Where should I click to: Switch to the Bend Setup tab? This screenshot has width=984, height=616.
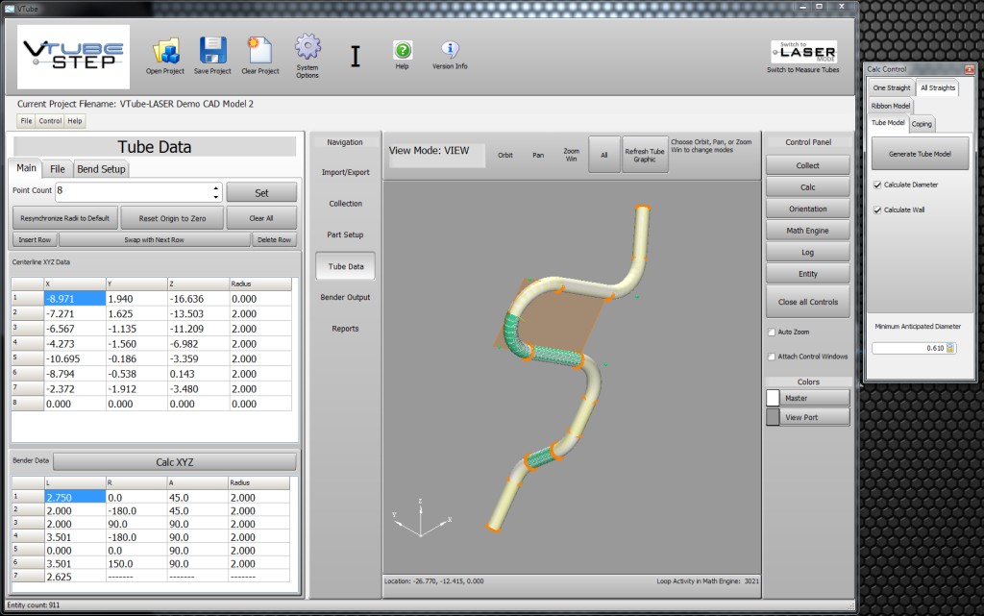pyautogui.click(x=101, y=169)
